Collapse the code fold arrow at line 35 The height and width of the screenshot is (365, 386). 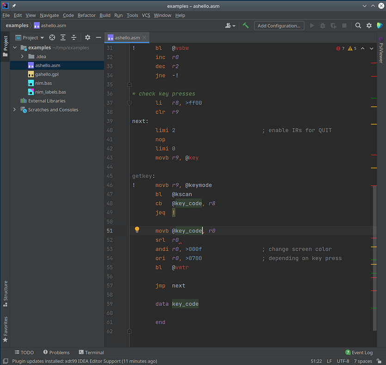129,84
